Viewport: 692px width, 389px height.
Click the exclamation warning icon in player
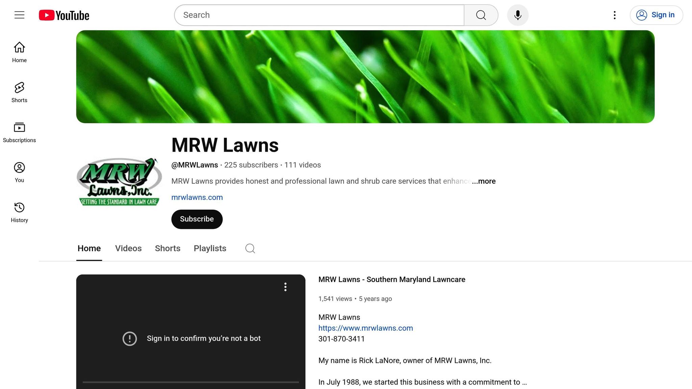tap(129, 339)
